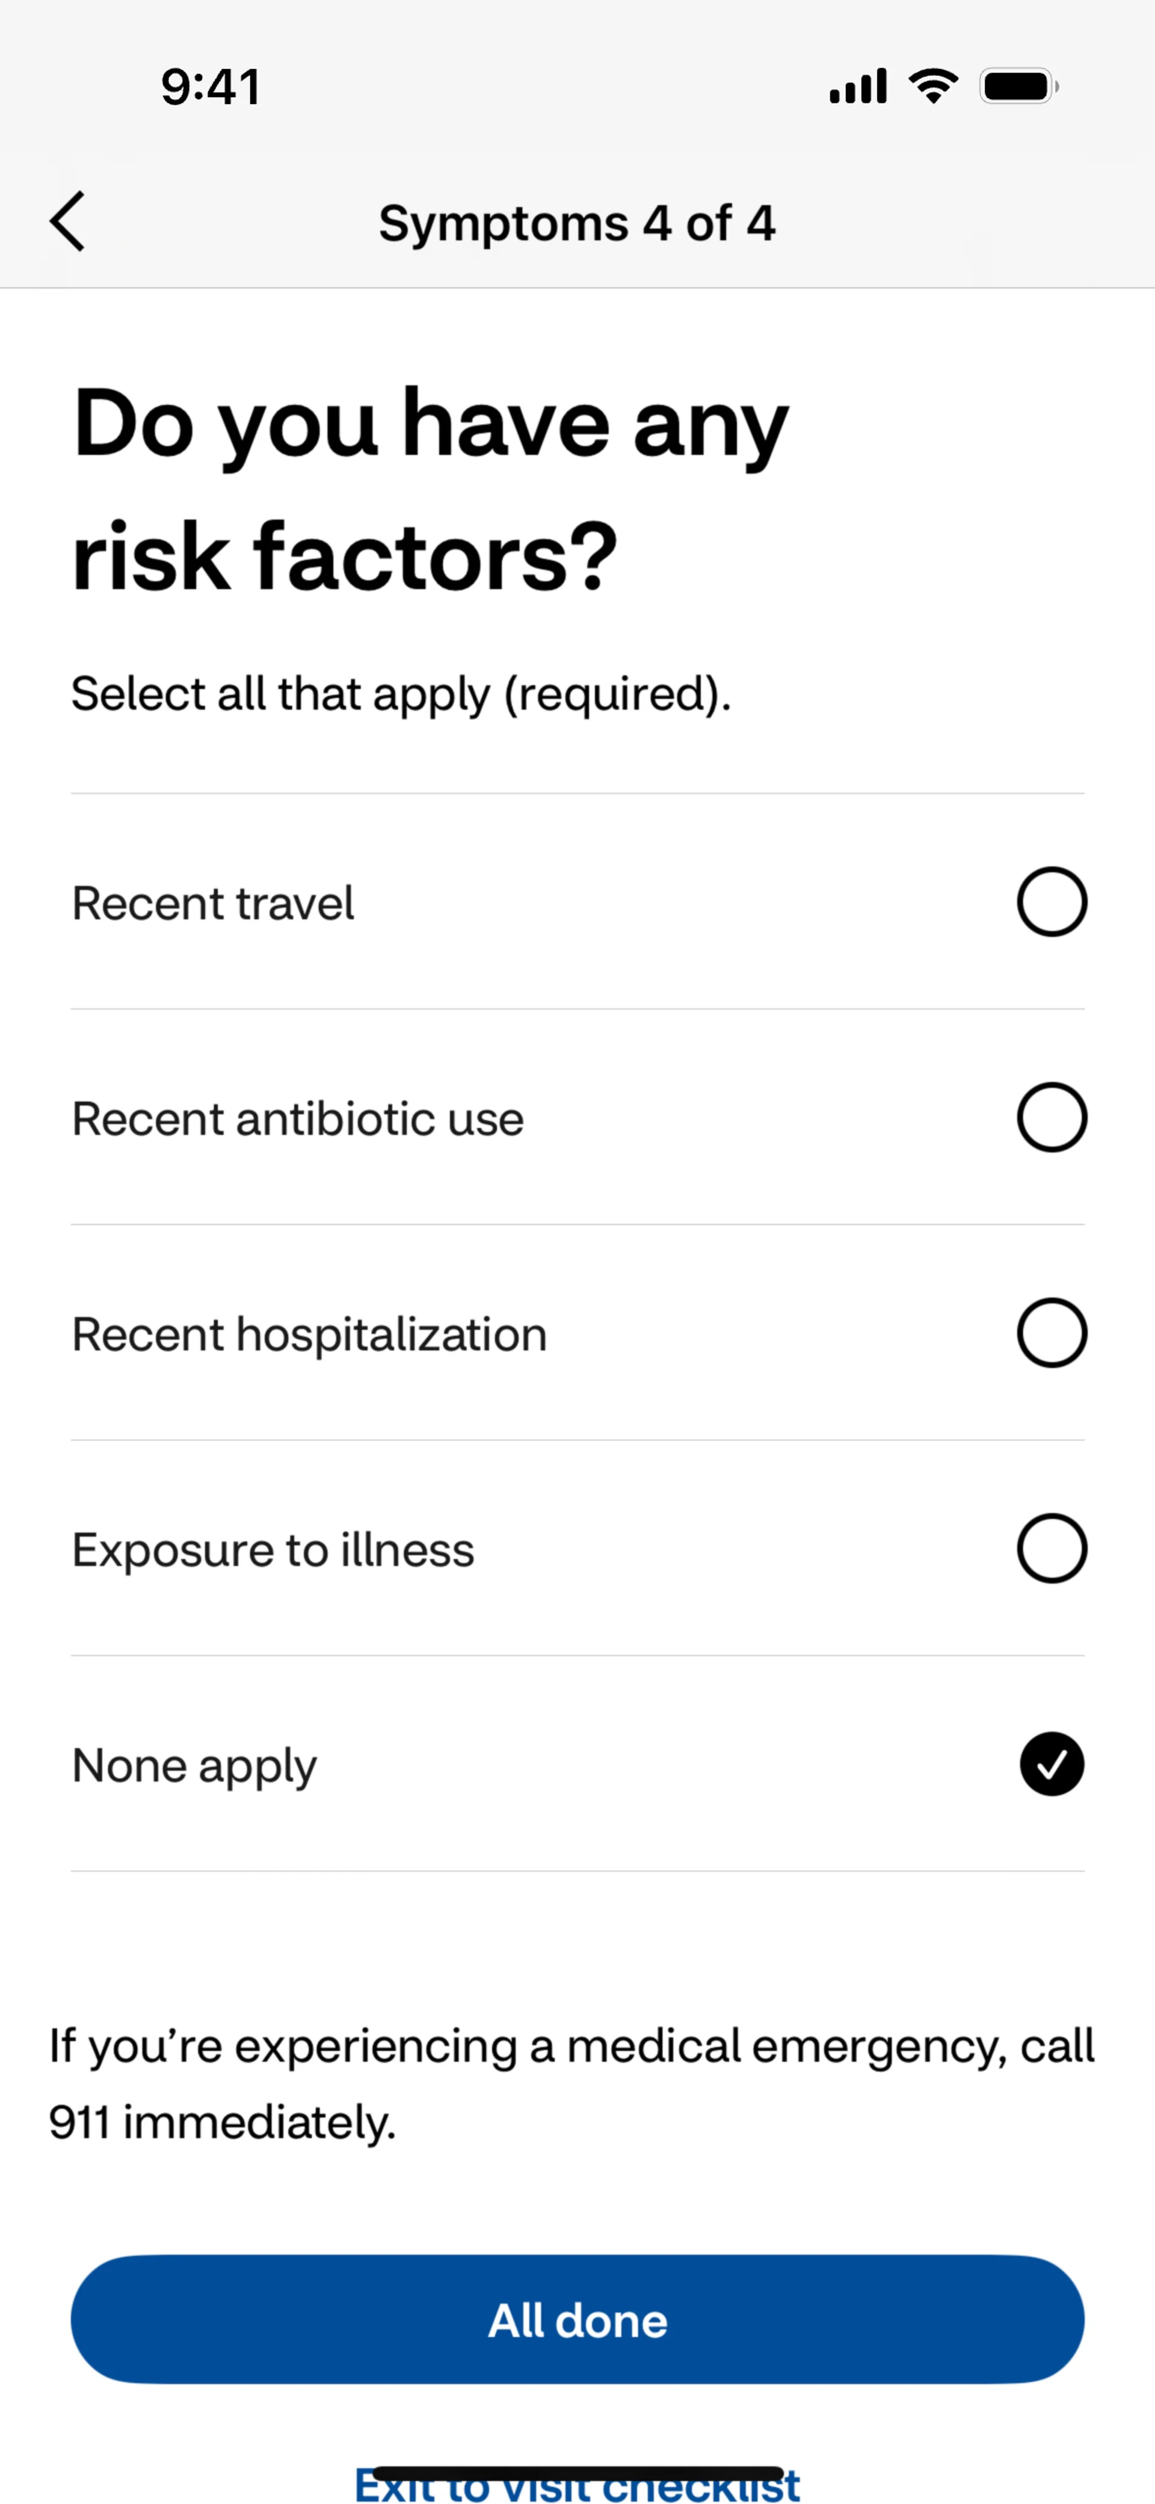Select the Recent travel checkbox
The height and width of the screenshot is (2504, 1155).
coord(1051,902)
